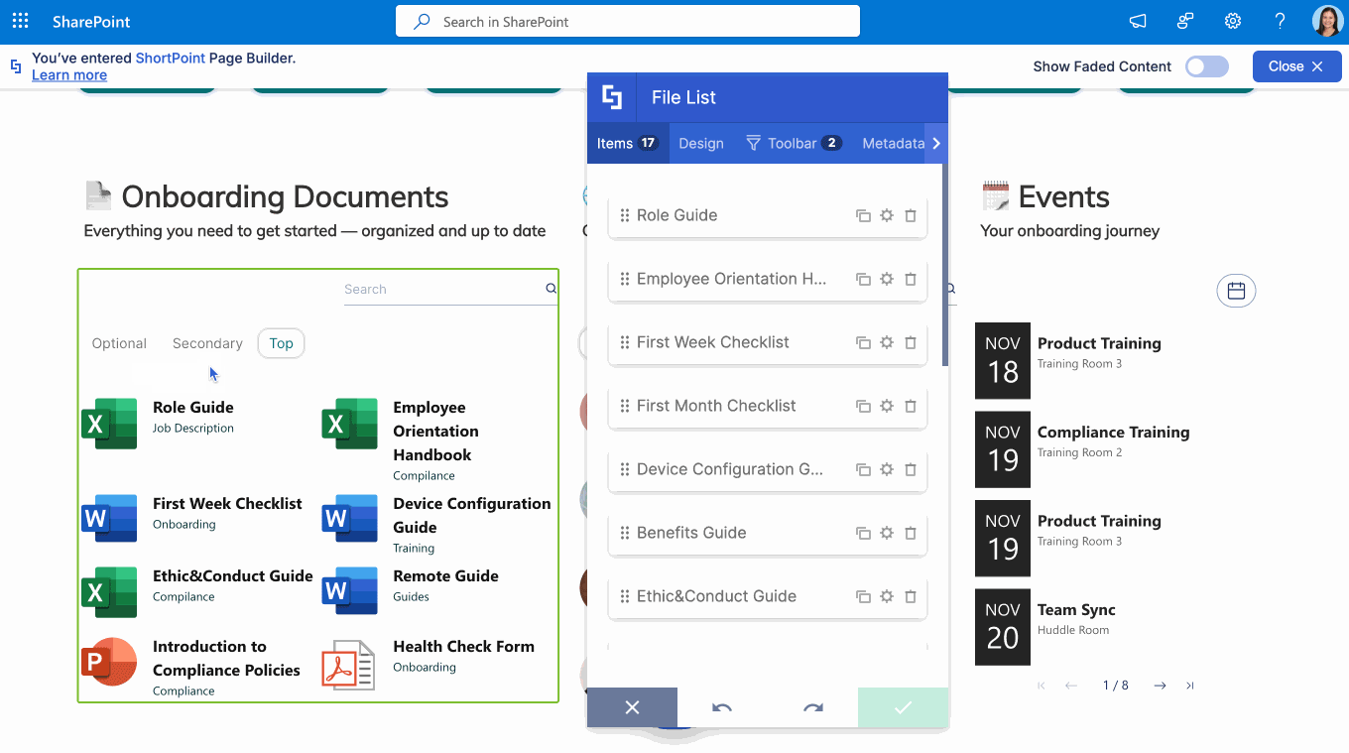Viewport: 1349px width, 753px height.
Task: Open the megaphone announcements icon
Action: click(x=1138, y=21)
